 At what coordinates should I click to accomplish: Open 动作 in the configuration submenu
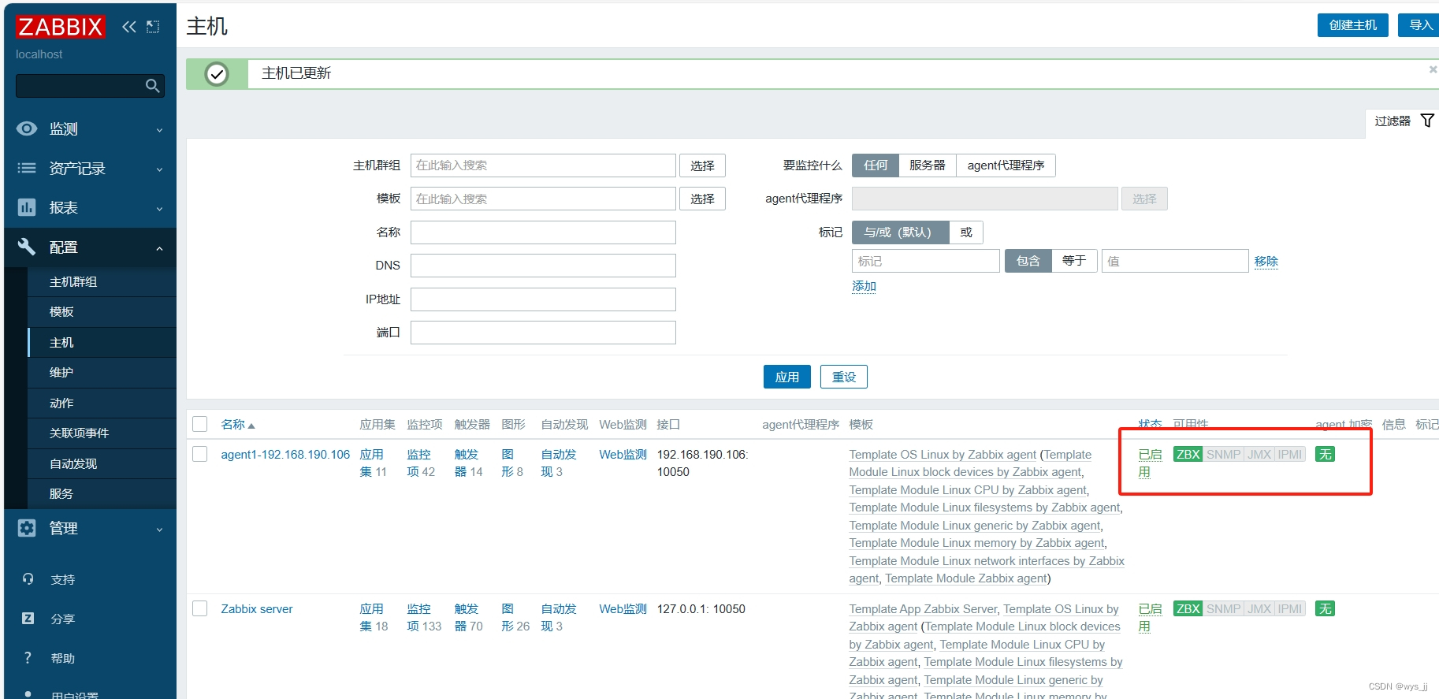(102, 403)
